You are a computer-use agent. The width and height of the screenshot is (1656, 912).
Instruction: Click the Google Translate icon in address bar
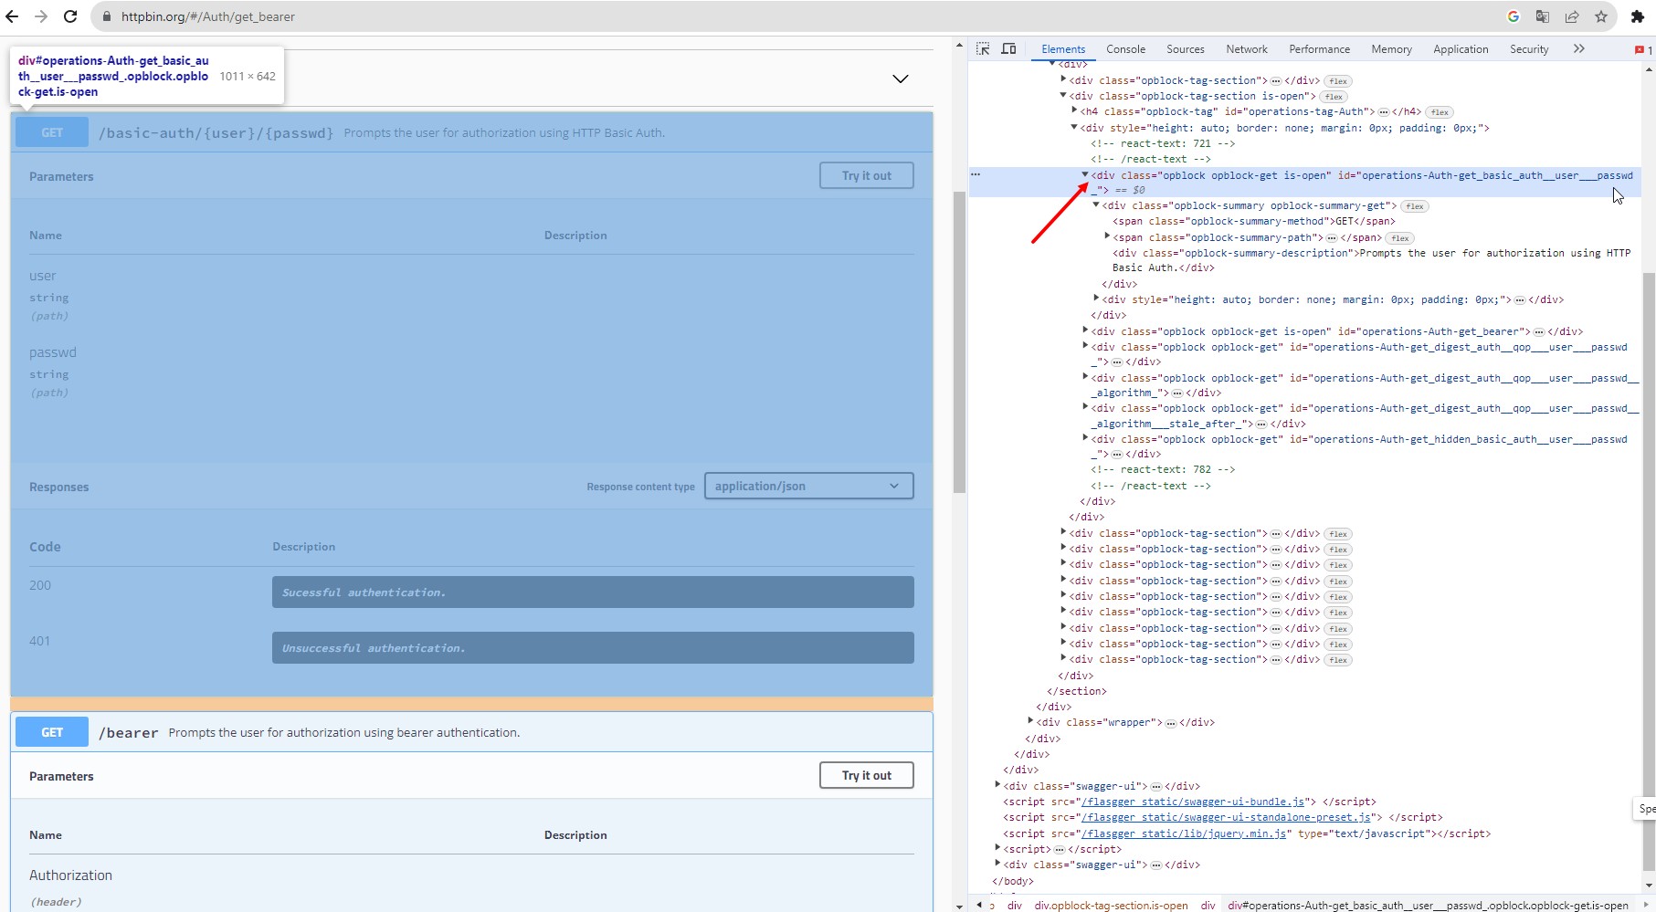tap(1542, 16)
